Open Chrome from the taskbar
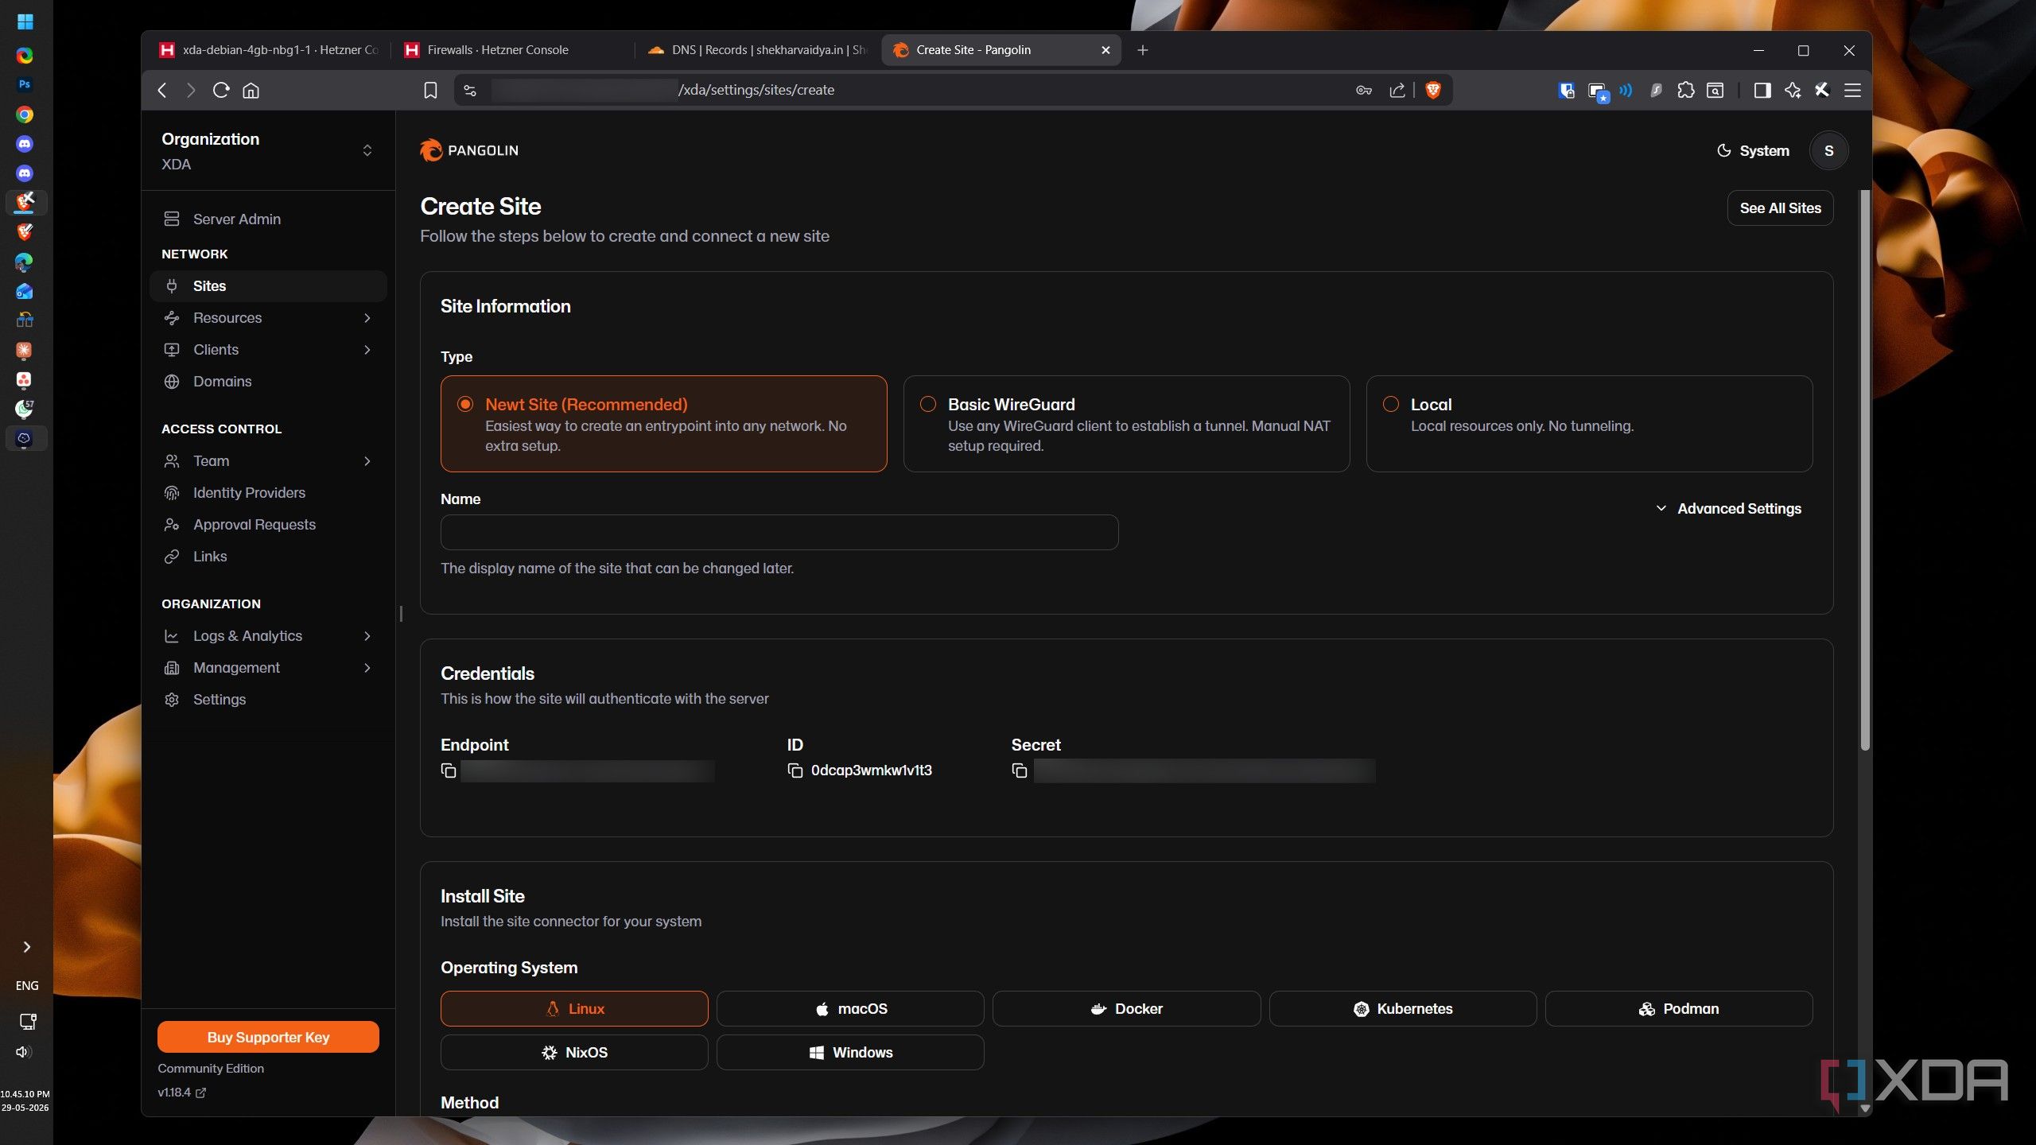 click(x=25, y=114)
